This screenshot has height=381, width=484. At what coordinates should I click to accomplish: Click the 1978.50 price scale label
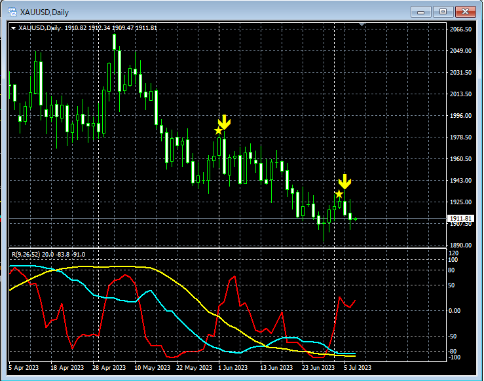[x=460, y=137]
